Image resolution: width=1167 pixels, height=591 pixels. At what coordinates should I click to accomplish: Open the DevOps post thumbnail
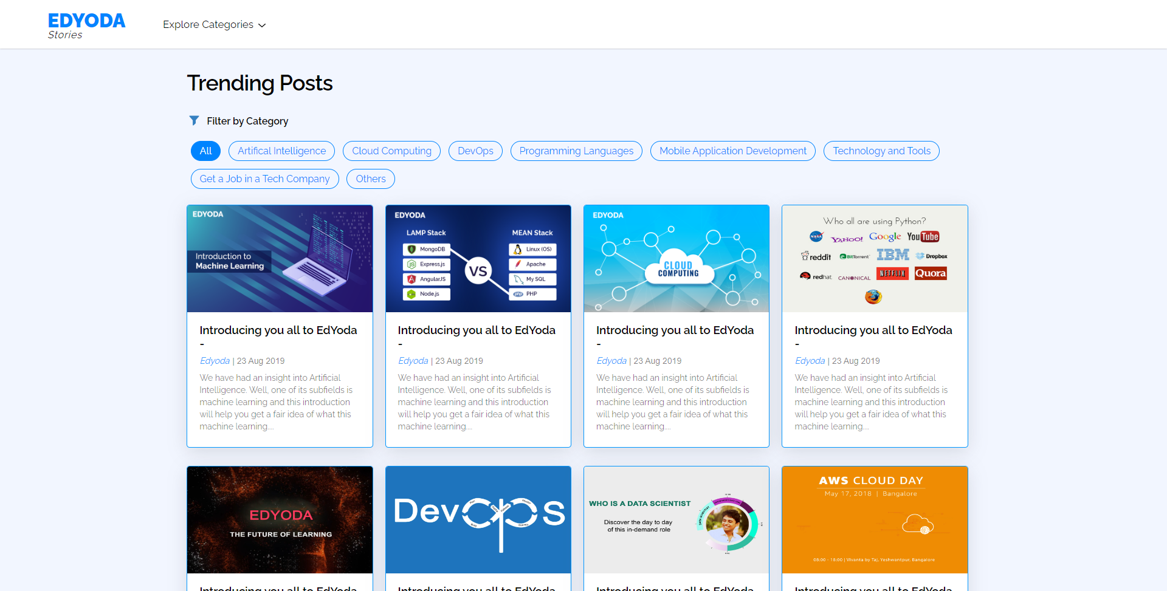coord(478,519)
